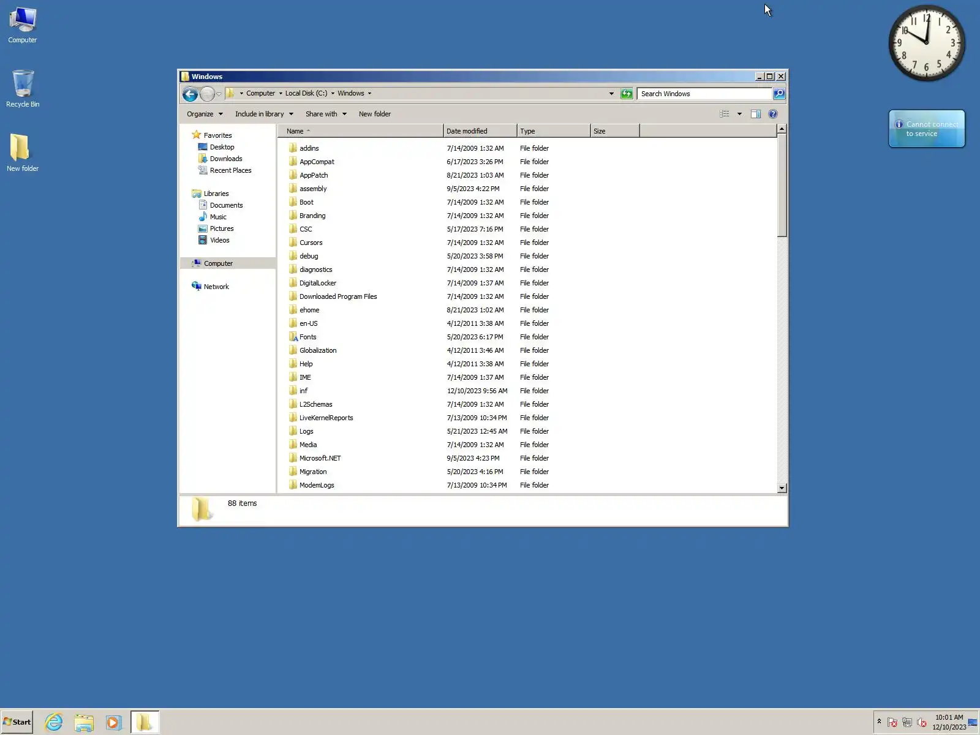Select the Microsoft.NET folder
The image size is (980, 735).
tap(320, 458)
